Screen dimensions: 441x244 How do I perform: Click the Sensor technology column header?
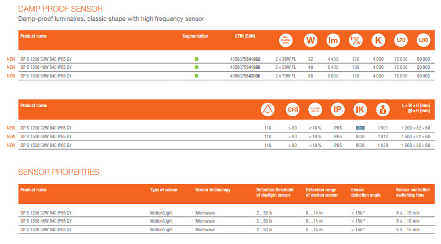pyautogui.click(x=213, y=190)
